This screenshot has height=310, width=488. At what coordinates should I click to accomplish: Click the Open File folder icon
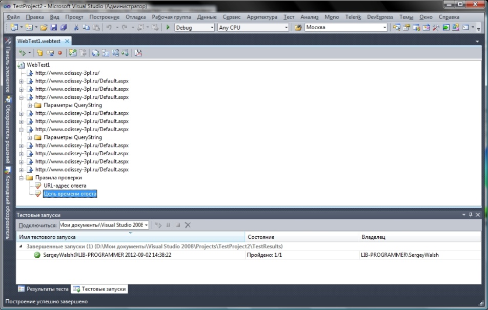click(44, 27)
